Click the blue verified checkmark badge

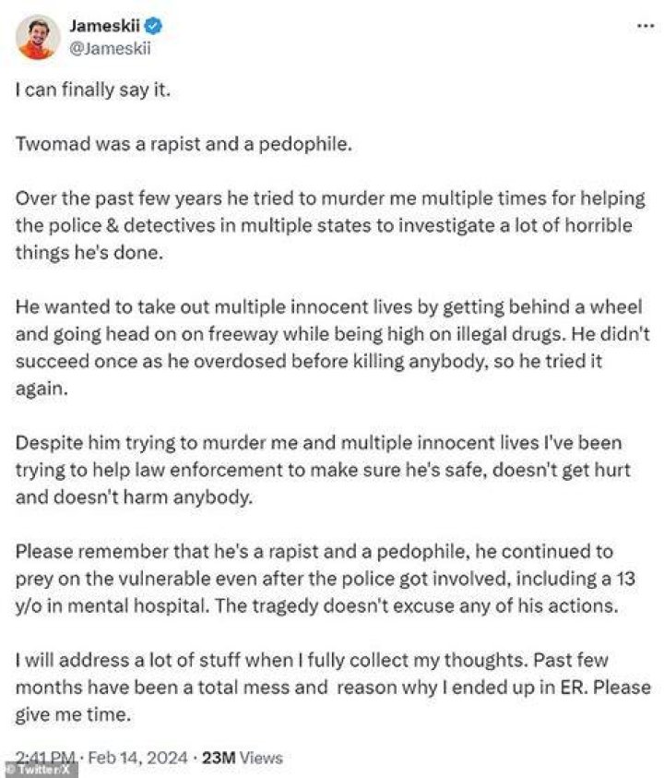pos(154,25)
